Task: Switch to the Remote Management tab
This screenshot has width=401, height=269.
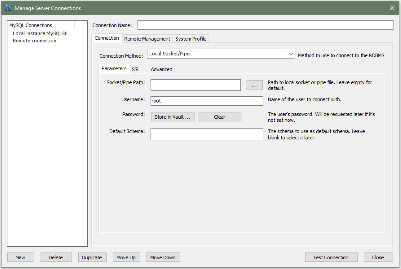Action: tap(147, 39)
